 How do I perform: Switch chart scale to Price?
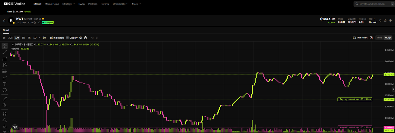pos(379,38)
